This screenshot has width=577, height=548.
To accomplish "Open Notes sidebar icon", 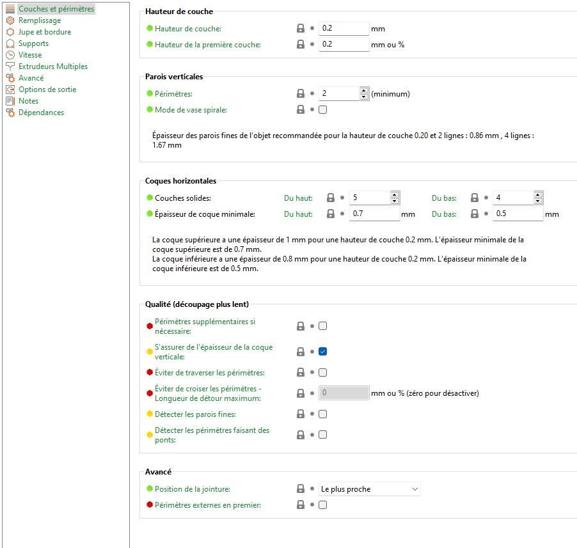I will [10, 101].
